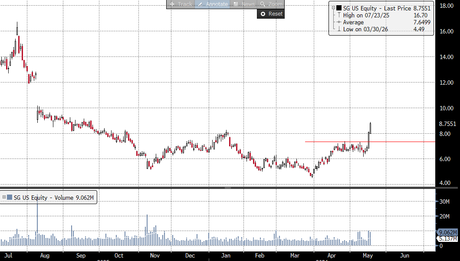Select the High on 07/23/25 marker icon
This screenshot has width=460, height=261.
(x=339, y=15)
